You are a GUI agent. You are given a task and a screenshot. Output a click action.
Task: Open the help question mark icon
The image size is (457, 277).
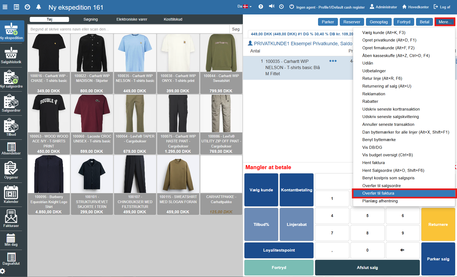(x=261, y=7)
